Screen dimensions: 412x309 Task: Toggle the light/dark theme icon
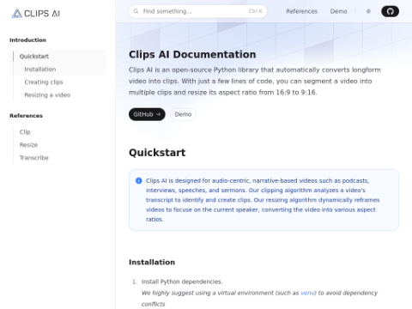pos(368,11)
